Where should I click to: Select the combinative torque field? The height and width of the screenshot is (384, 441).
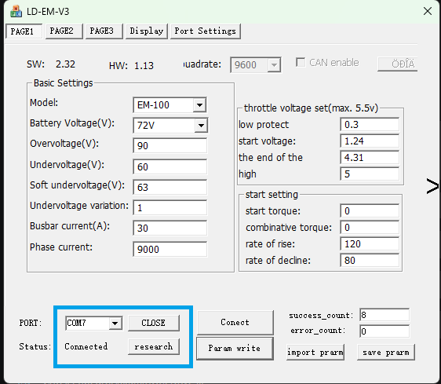coord(370,227)
